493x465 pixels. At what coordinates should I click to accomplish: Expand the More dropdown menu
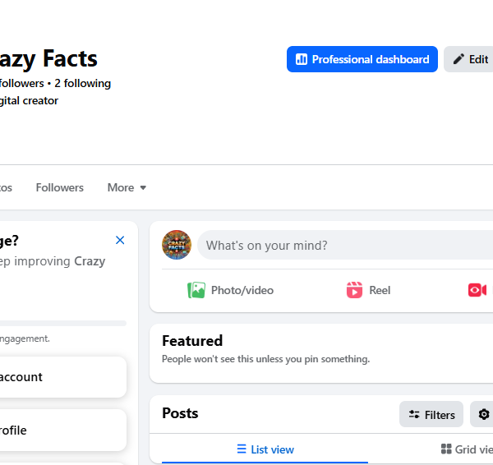pos(127,187)
